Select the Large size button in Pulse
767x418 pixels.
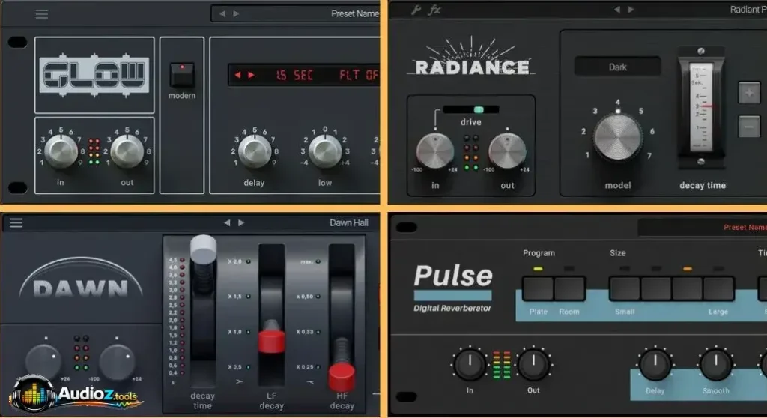click(718, 288)
